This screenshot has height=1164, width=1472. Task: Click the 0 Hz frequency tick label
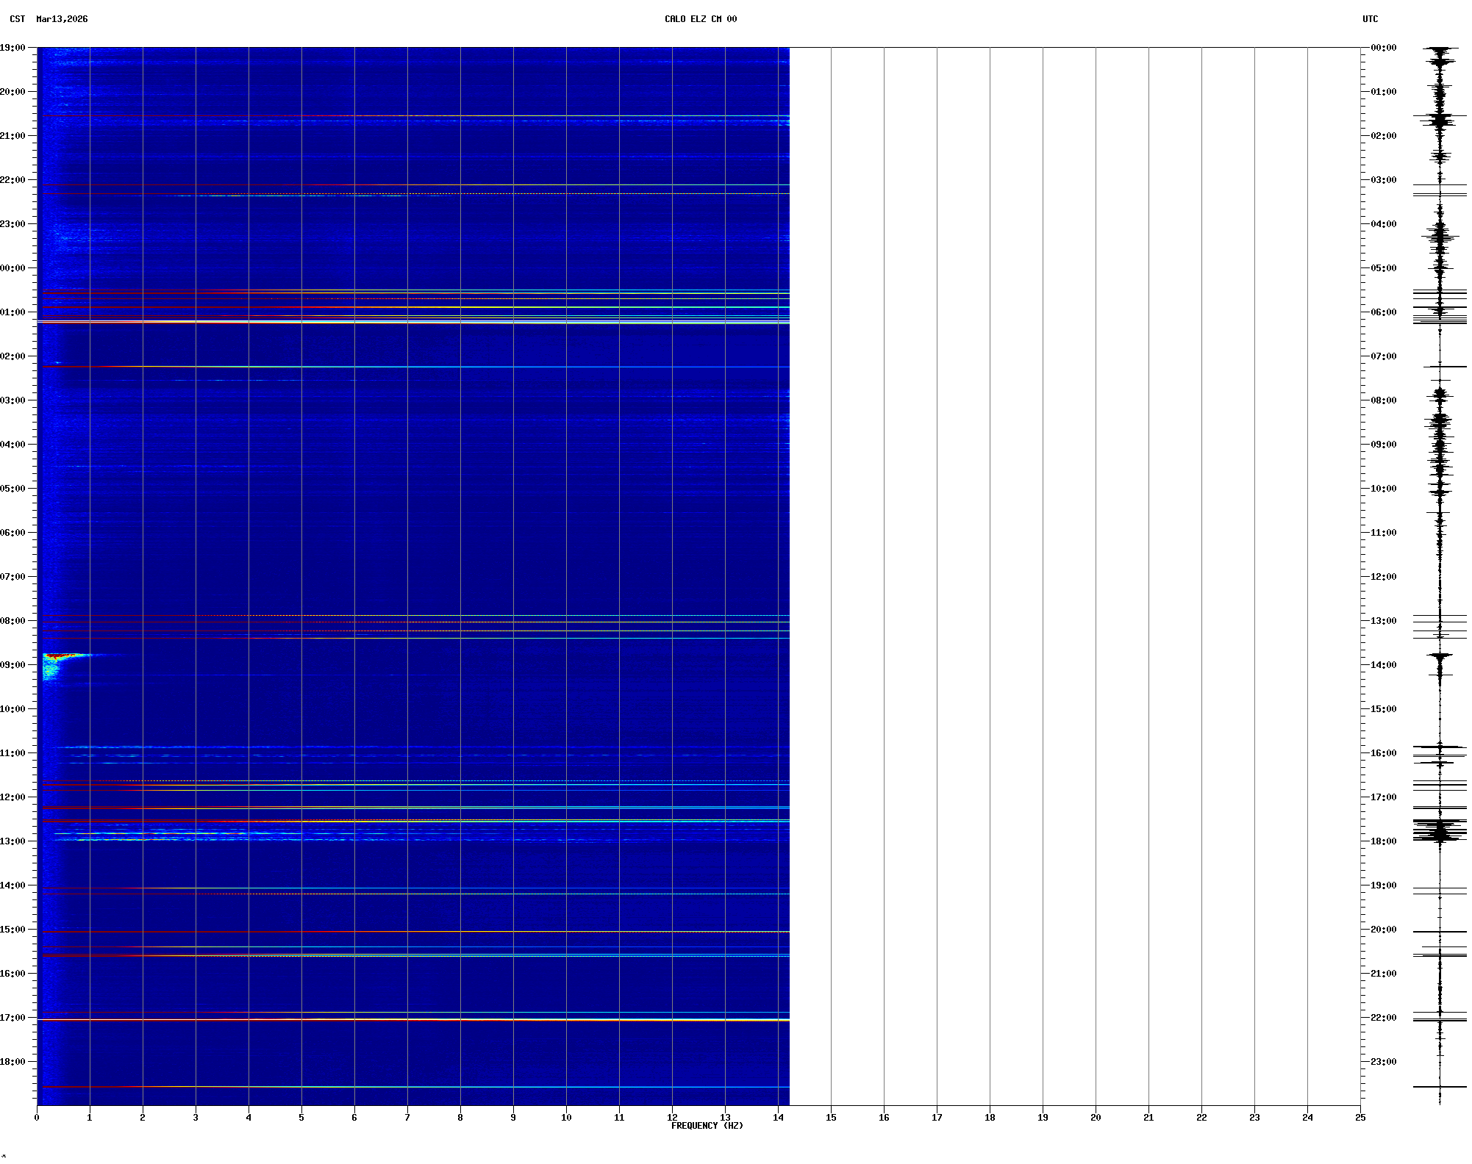(37, 1118)
